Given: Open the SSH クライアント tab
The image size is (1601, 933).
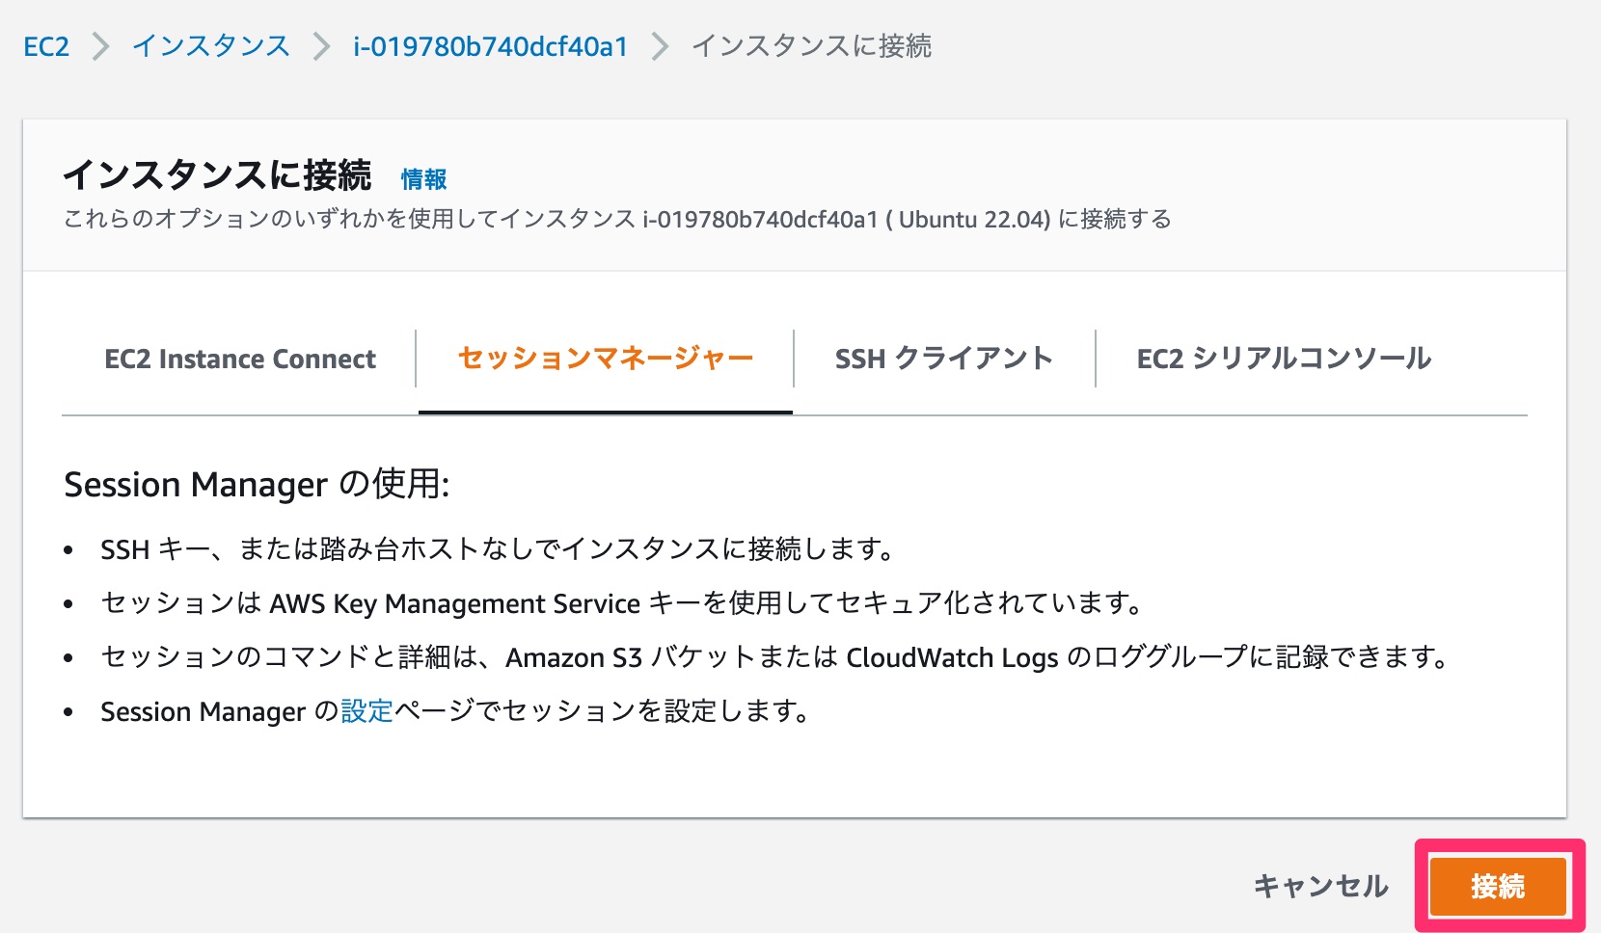Looking at the screenshot, I should [943, 358].
